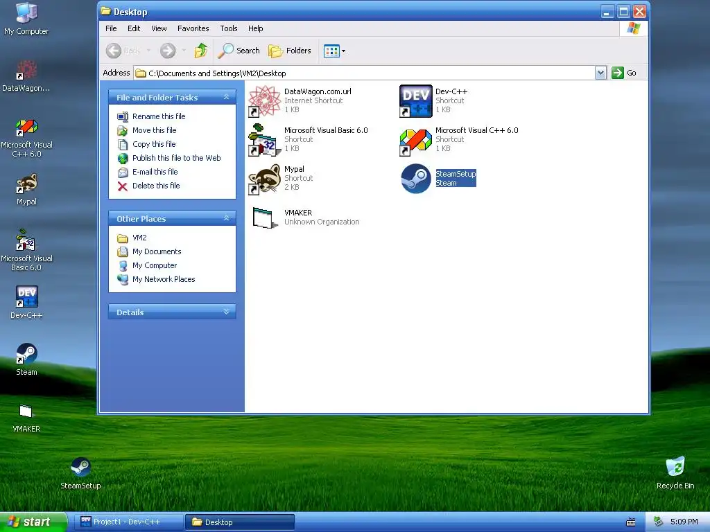Click the Start button
The image size is (710, 532).
pos(33,522)
